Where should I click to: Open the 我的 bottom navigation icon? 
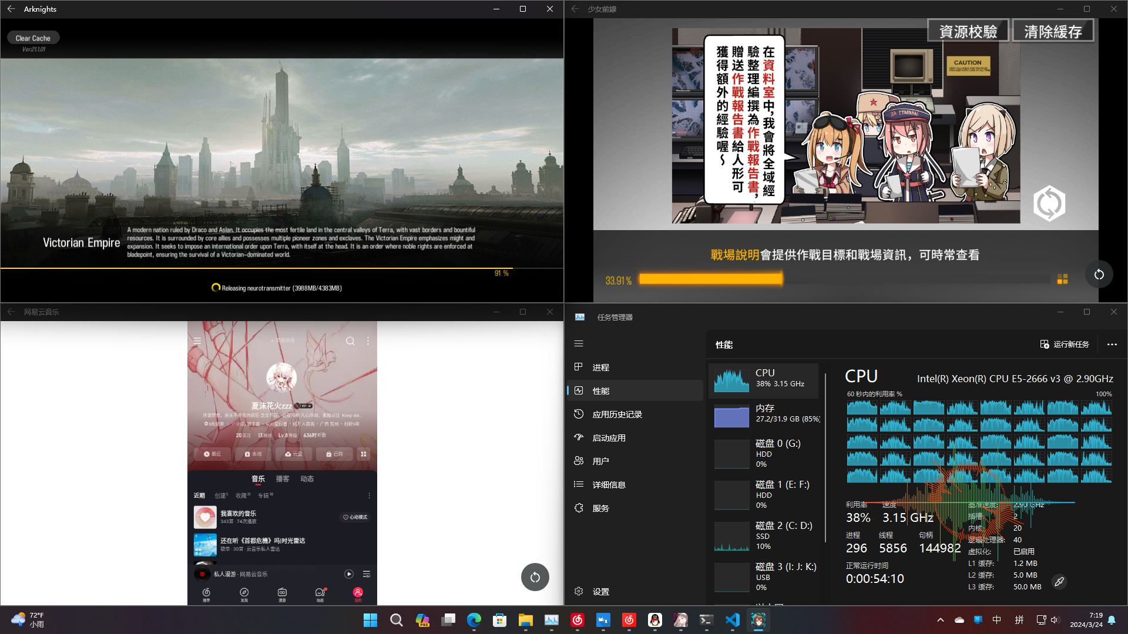click(x=358, y=595)
